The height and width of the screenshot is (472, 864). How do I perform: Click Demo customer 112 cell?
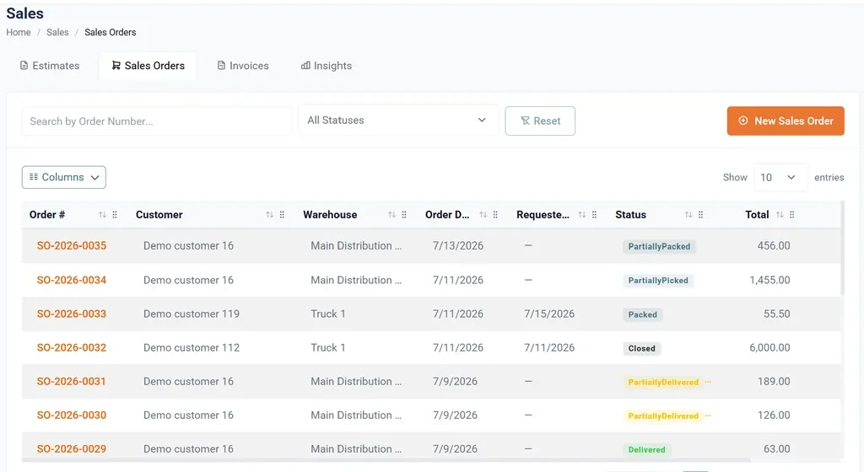tap(192, 347)
